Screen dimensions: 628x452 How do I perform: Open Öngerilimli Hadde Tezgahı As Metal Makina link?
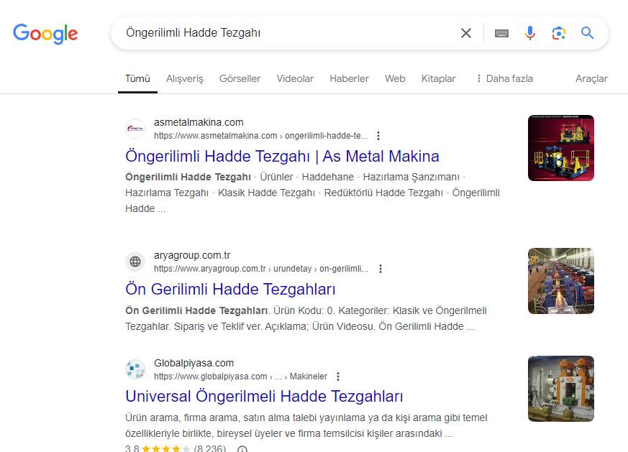pos(282,156)
